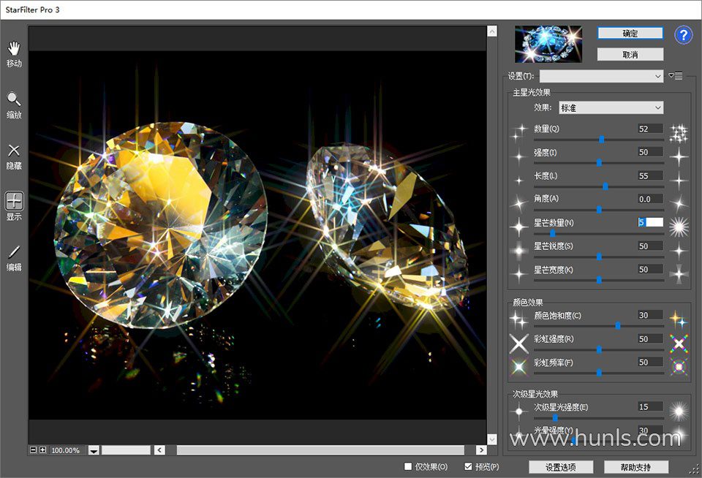Open the settings preset menu icon
The image size is (702, 478).
click(x=676, y=75)
